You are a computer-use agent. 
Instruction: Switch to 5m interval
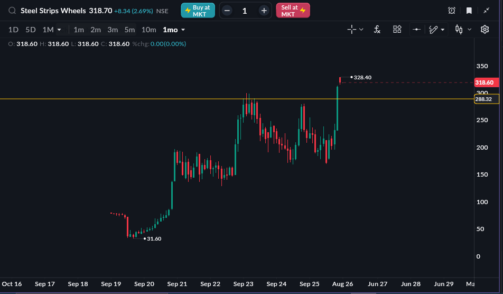tap(129, 30)
